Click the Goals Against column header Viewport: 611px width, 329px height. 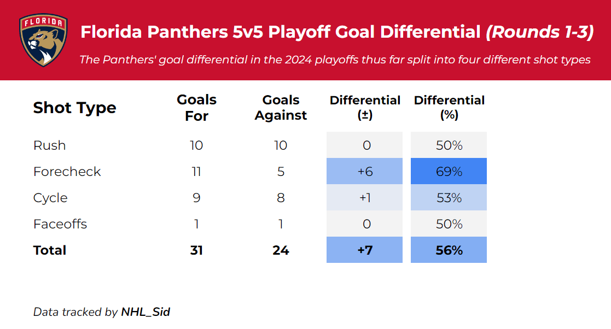[x=281, y=108]
